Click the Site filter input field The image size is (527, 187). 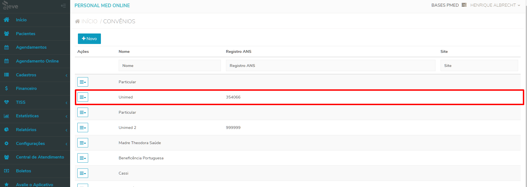[479, 66]
